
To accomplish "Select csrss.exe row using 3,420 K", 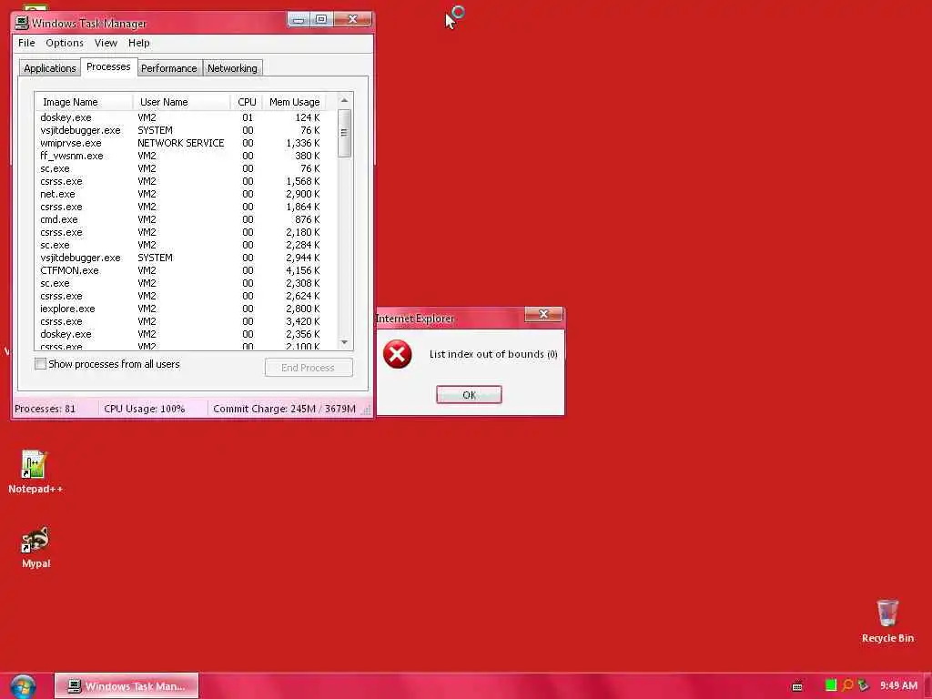I will 180,321.
